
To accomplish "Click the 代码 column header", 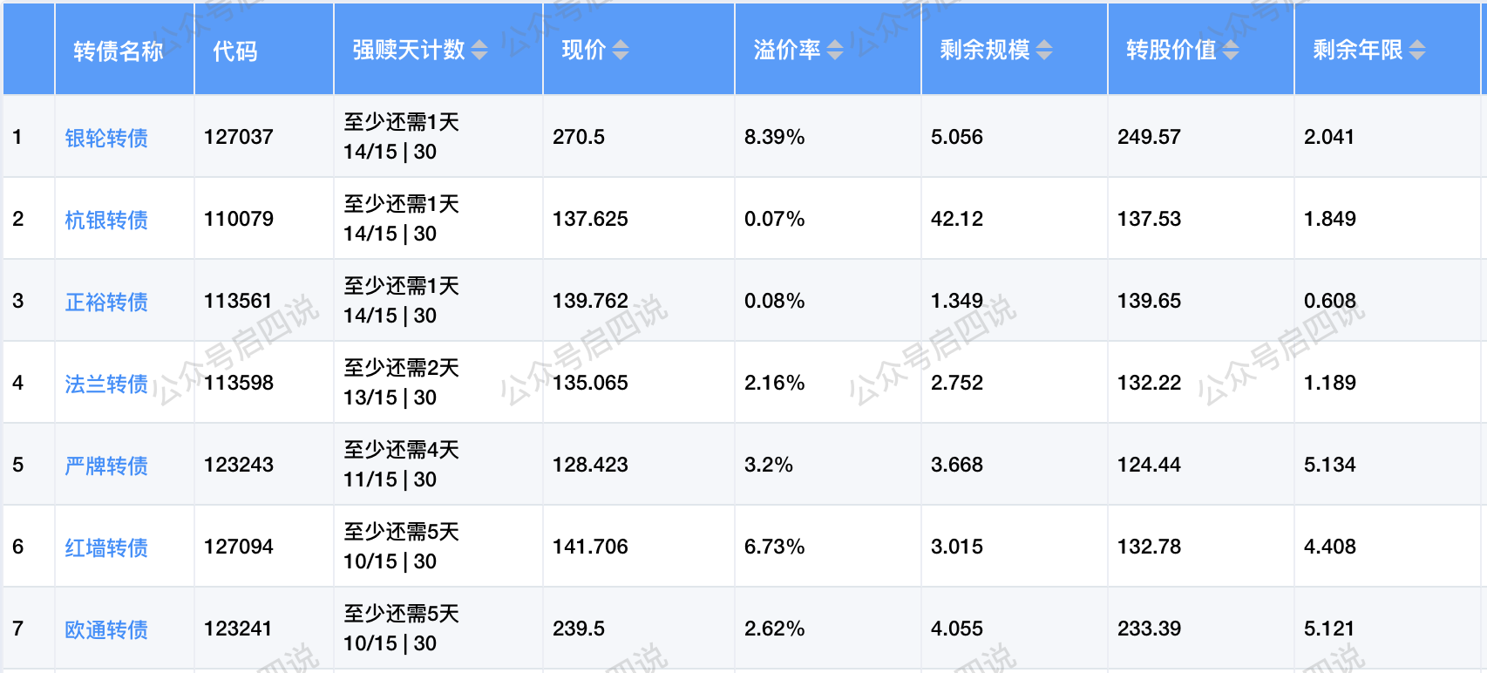I will pyautogui.click(x=235, y=51).
